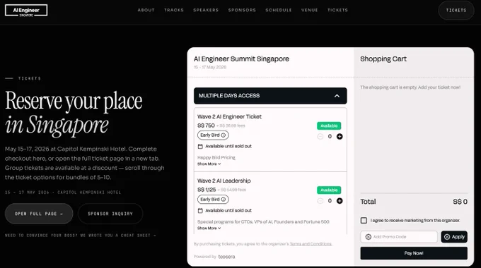Click the Available badge on AI Engineer Ticket
Image resolution: width=481 pixels, height=268 pixels.
click(x=329, y=126)
